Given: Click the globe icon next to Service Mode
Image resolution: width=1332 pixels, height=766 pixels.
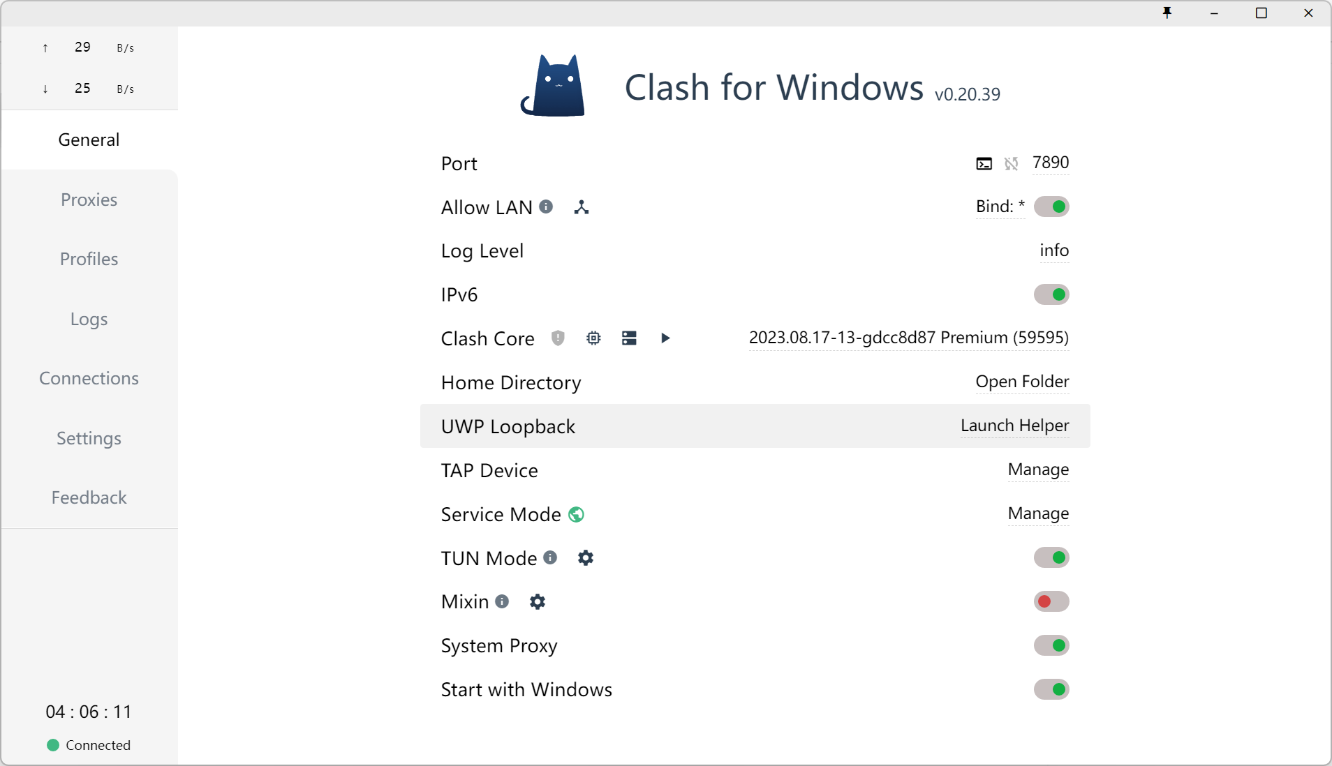Looking at the screenshot, I should coord(576,515).
